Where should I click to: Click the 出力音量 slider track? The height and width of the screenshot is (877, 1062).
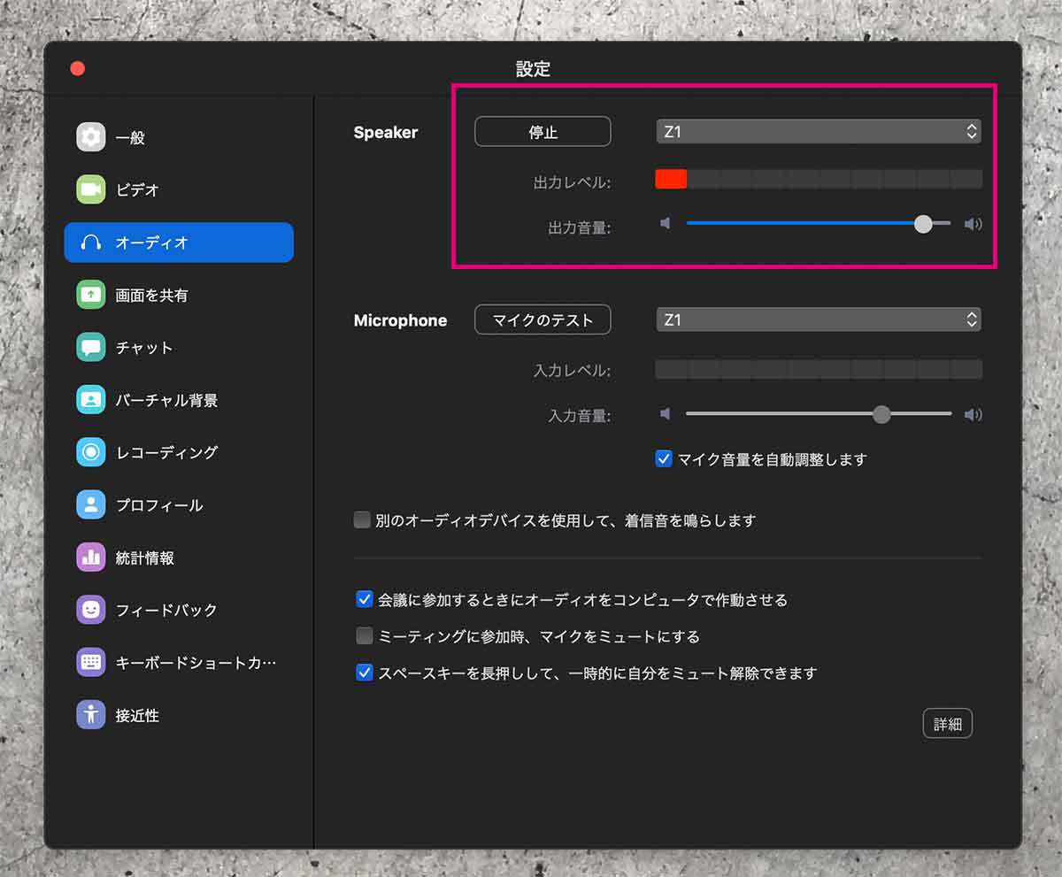pos(796,224)
